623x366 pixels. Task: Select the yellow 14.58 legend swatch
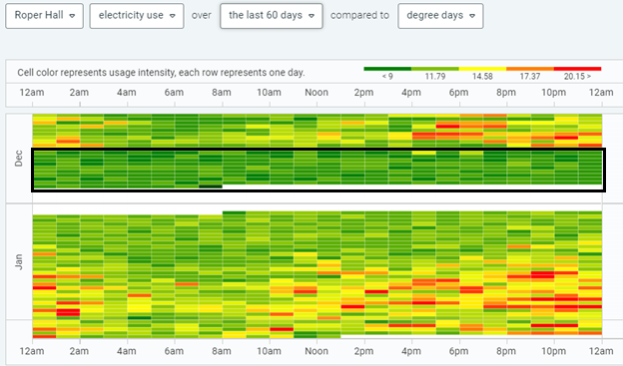click(x=482, y=69)
